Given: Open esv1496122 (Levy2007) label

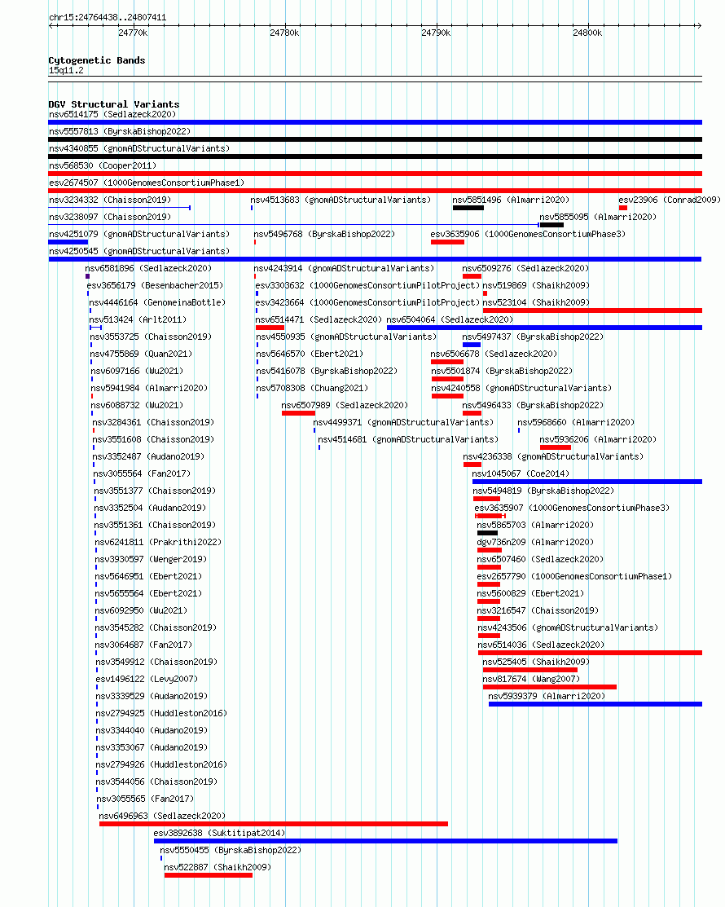Looking at the screenshot, I should coord(147,679).
